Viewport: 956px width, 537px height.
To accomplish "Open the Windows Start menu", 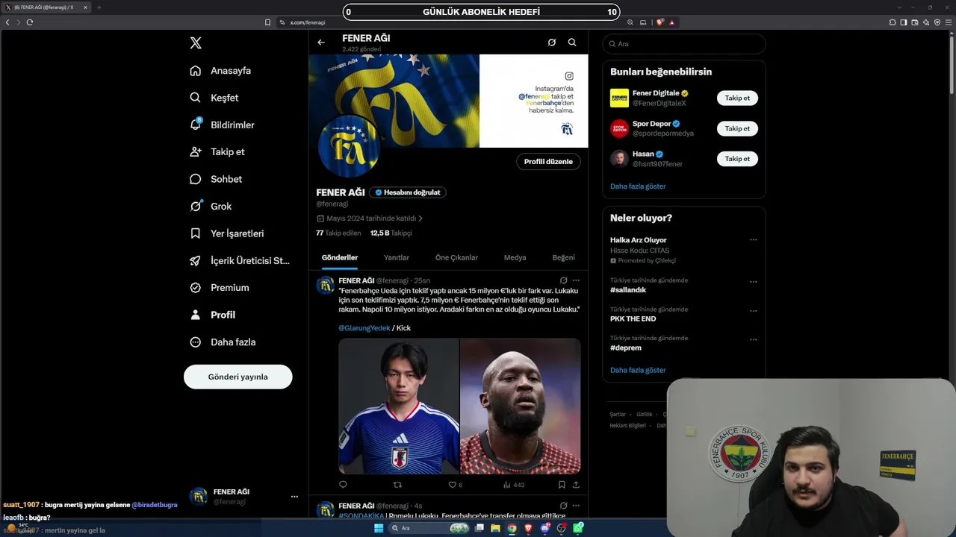I will [x=378, y=528].
